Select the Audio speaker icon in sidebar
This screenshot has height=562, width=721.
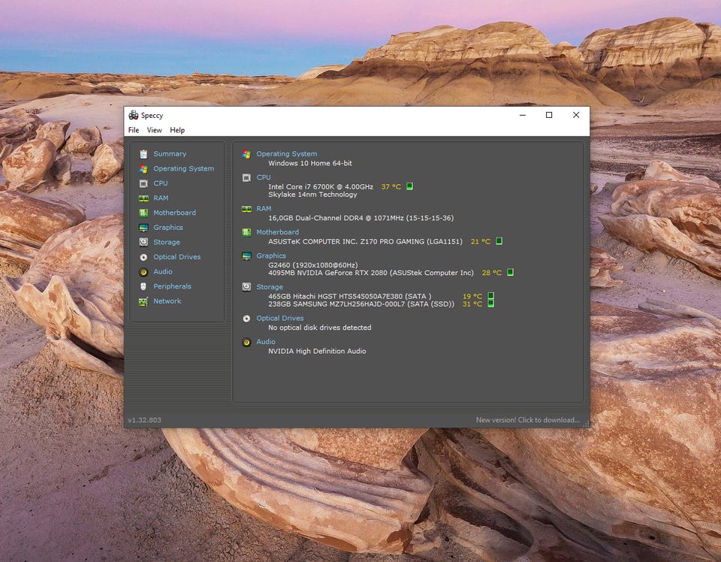143,272
